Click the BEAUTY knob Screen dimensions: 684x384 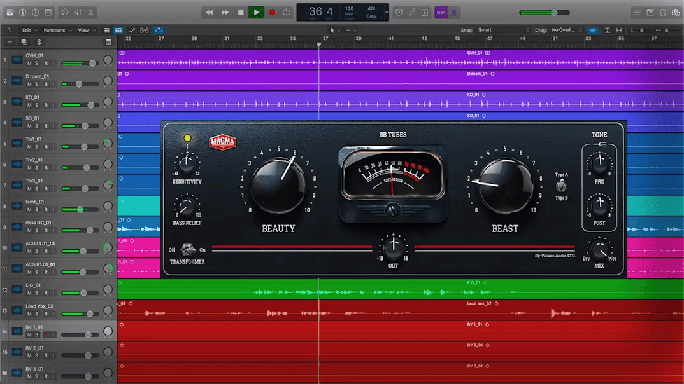tap(278, 185)
